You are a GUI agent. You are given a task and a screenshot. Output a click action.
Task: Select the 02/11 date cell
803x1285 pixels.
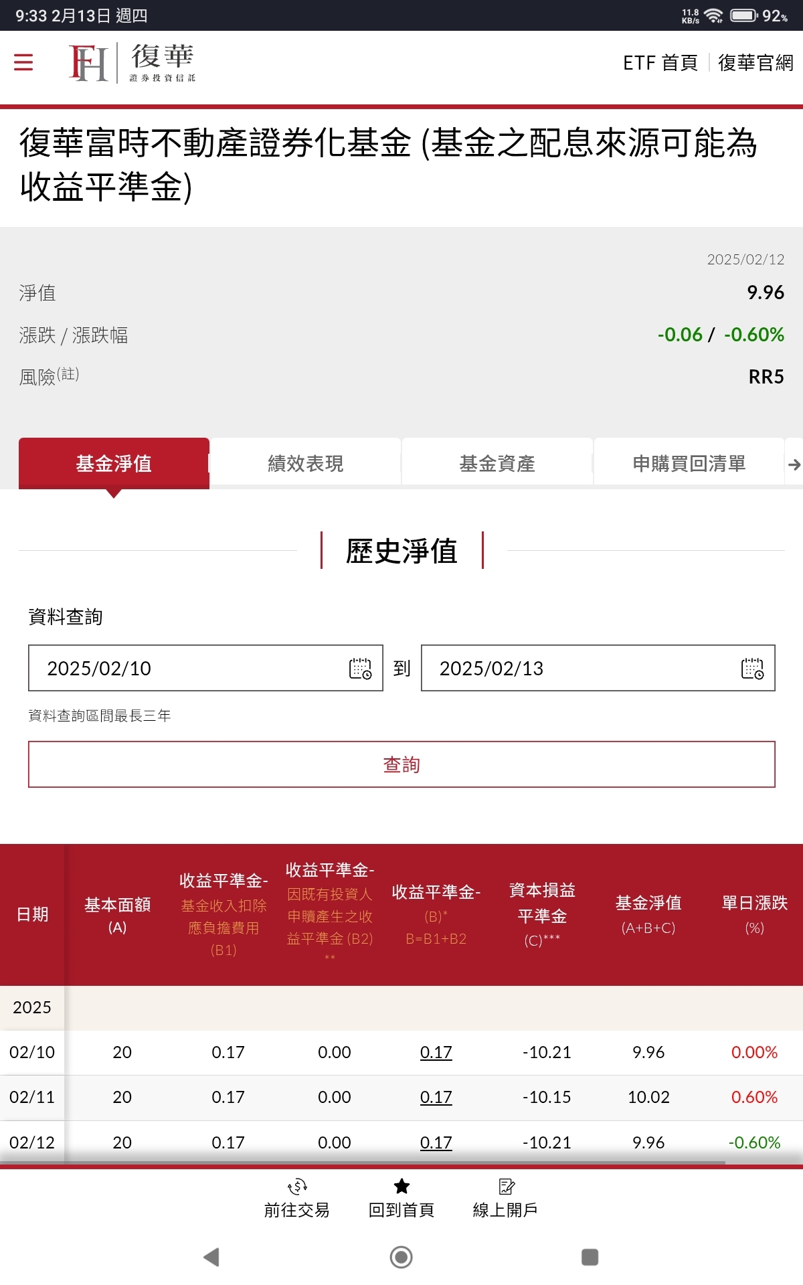[32, 1097]
